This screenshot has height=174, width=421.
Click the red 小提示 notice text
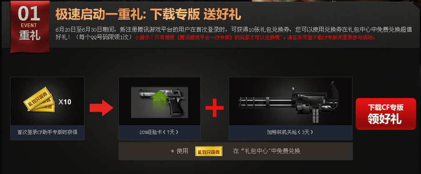point(255,38)
